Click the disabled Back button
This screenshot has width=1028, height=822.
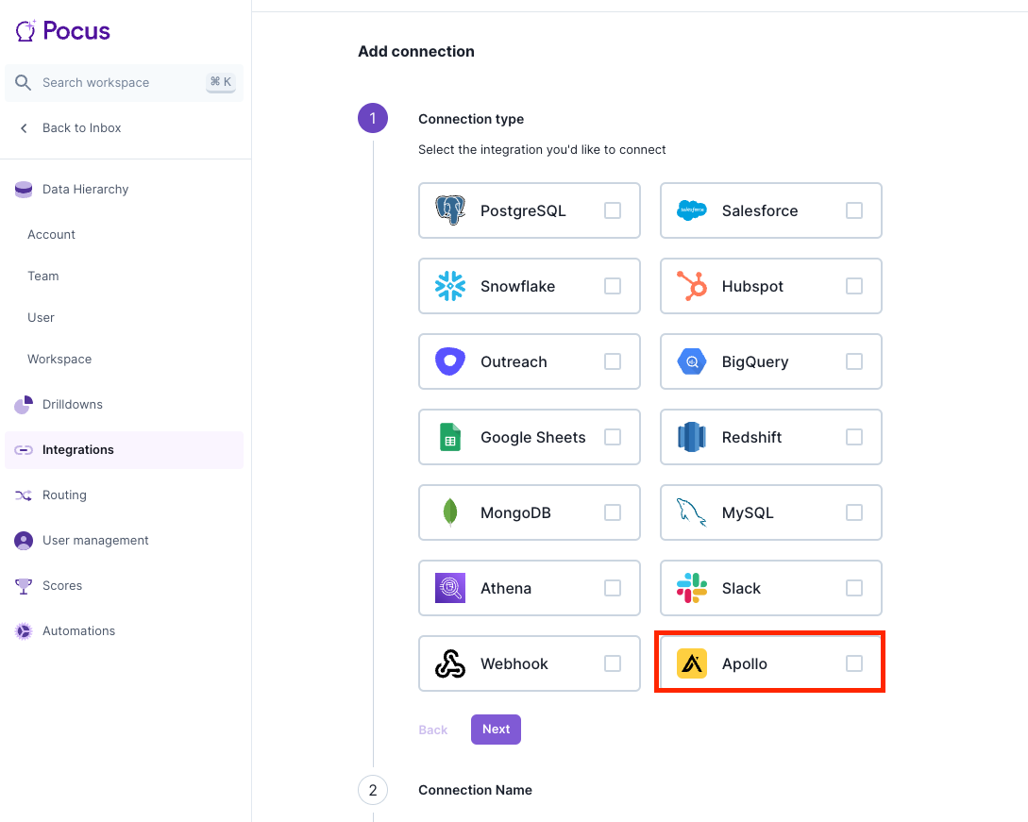point(432,730)
